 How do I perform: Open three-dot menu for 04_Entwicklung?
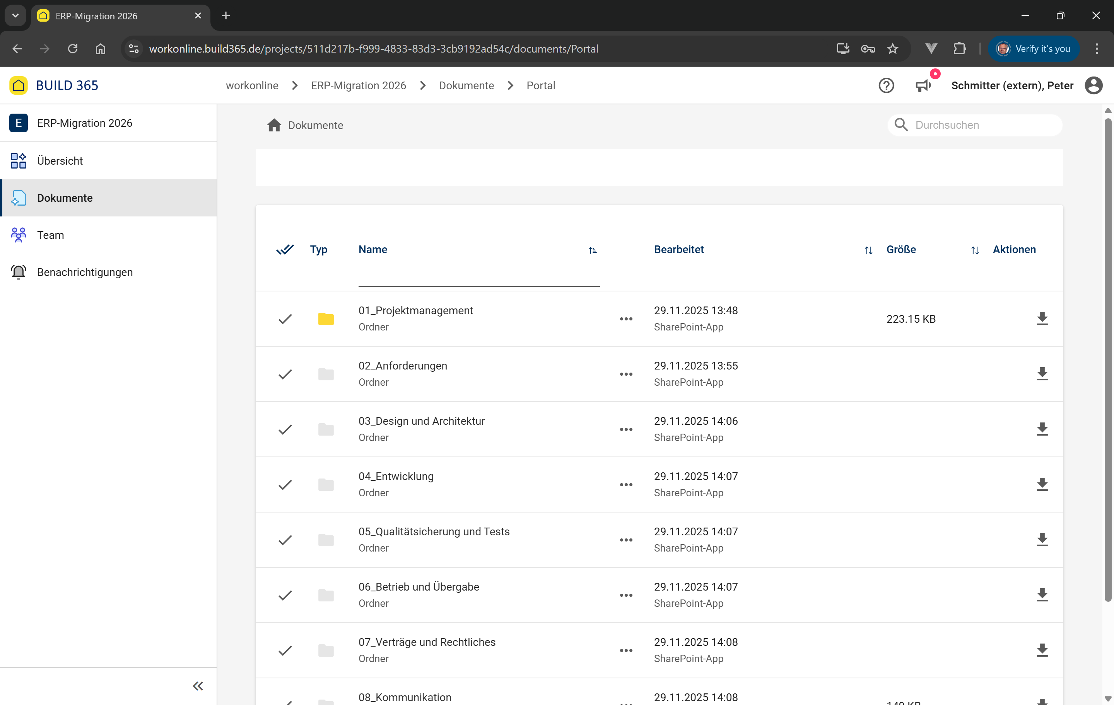point(626,484)
